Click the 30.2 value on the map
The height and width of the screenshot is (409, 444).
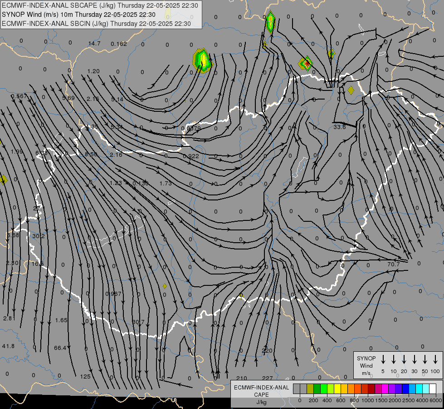38,236
